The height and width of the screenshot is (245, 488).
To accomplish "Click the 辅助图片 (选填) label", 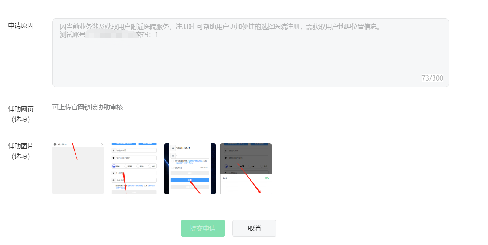I will coord(21,151).
